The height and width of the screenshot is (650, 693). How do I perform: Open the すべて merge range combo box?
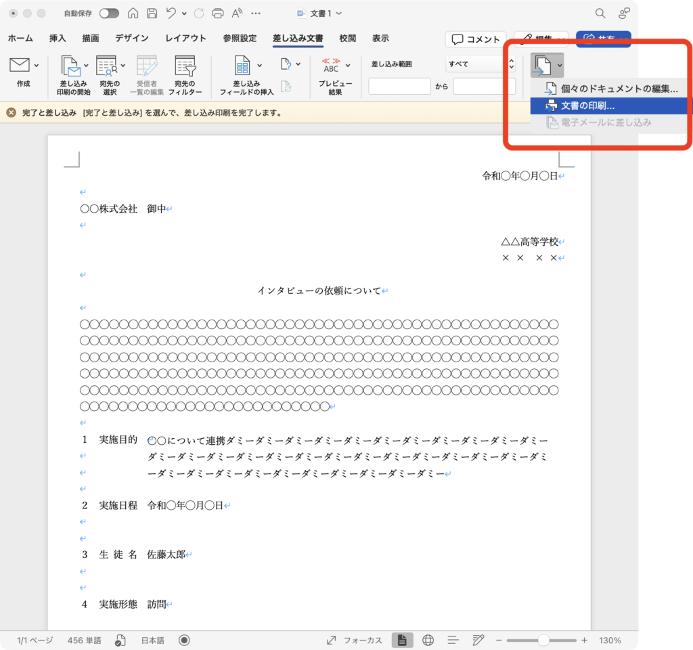pyautogui.click(x=480, y=64)
